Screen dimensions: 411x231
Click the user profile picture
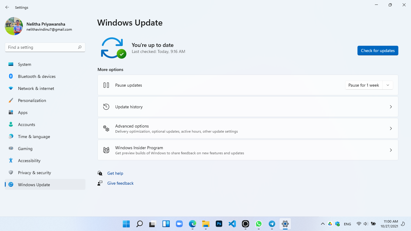pos(14,26)
